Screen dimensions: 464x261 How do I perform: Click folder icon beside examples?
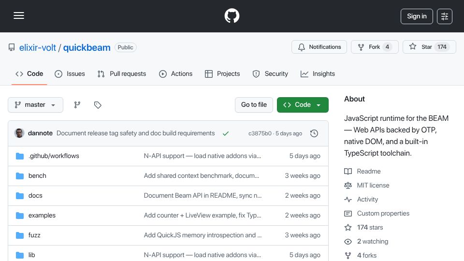pos(20,216)
